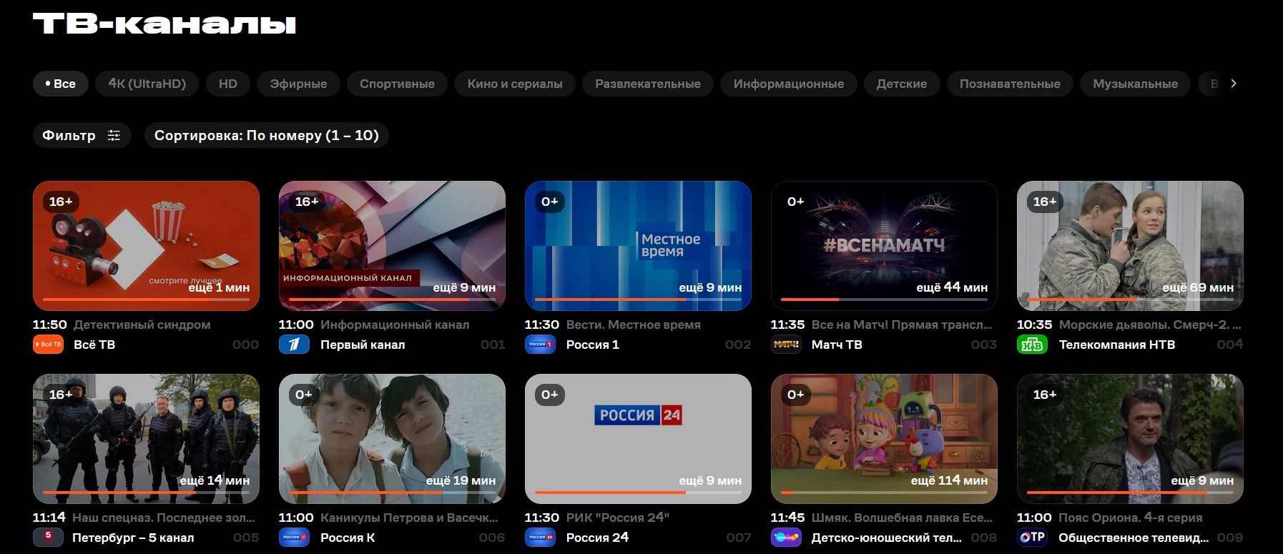Click Общественное телевид... channel name
The image size is (1283, 554).
click(1134, 538)
